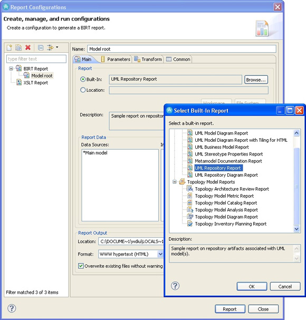This screenshot has height=320, width=306.
Task: Click the Model root configuration icon
Action: 26,75
